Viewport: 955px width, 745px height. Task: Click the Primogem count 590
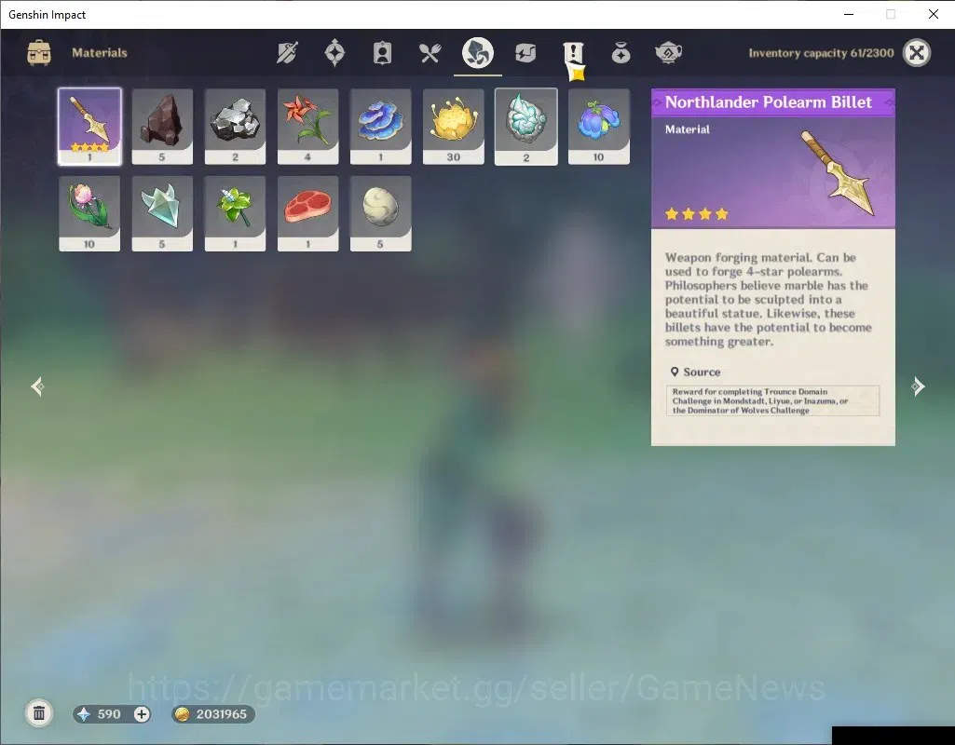click(109, 714)
